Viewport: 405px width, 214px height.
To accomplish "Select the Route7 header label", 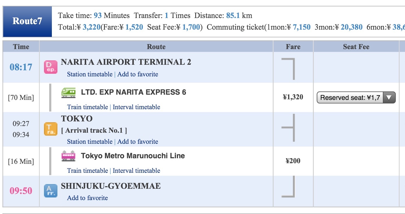I will [27, 21].
